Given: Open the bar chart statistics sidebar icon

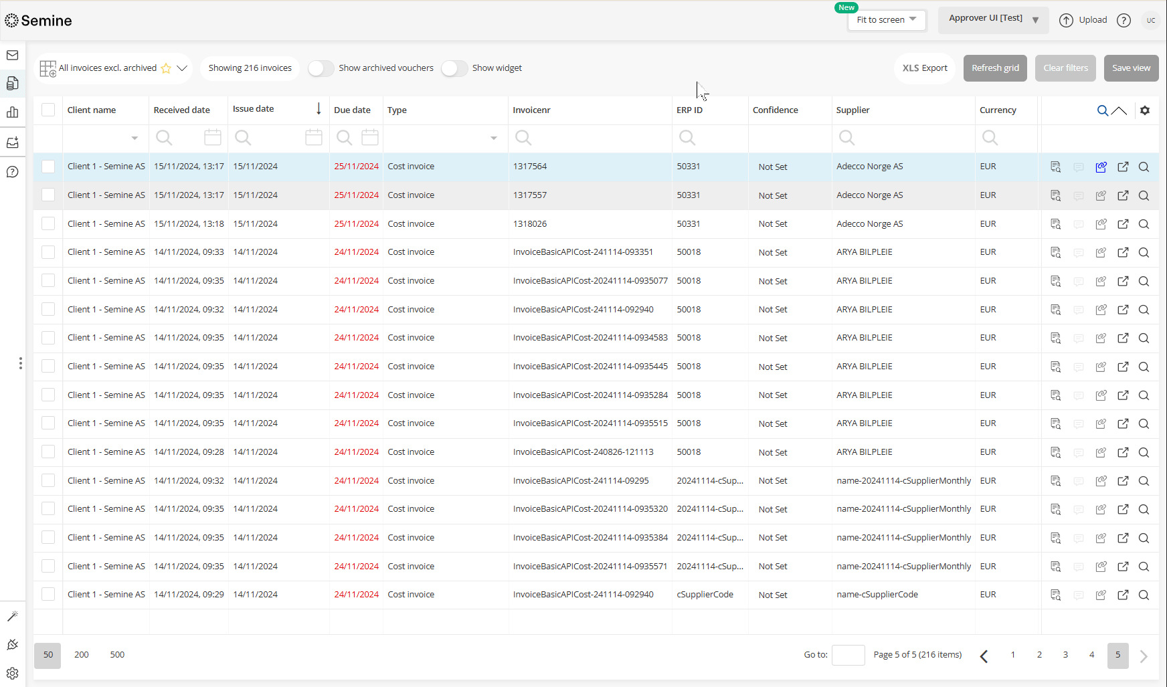Looking at the screenshot, I should [12, 112].
